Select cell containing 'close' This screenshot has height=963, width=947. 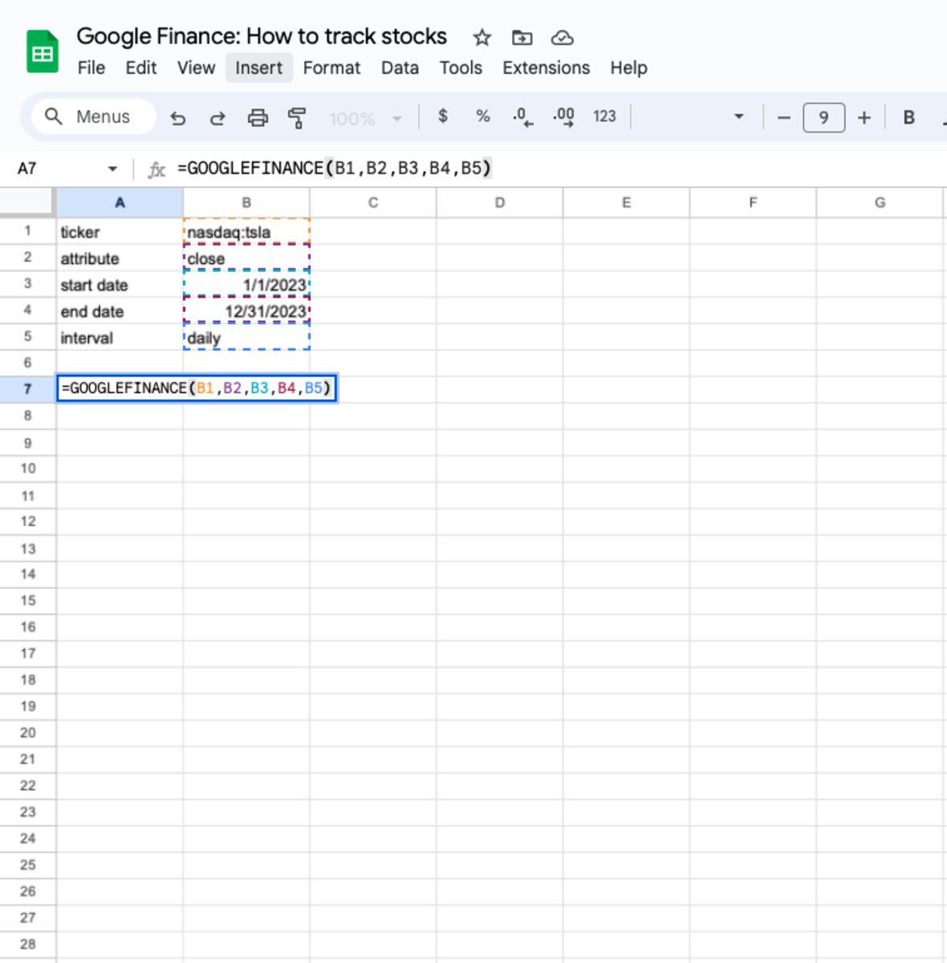pos(246,258)
